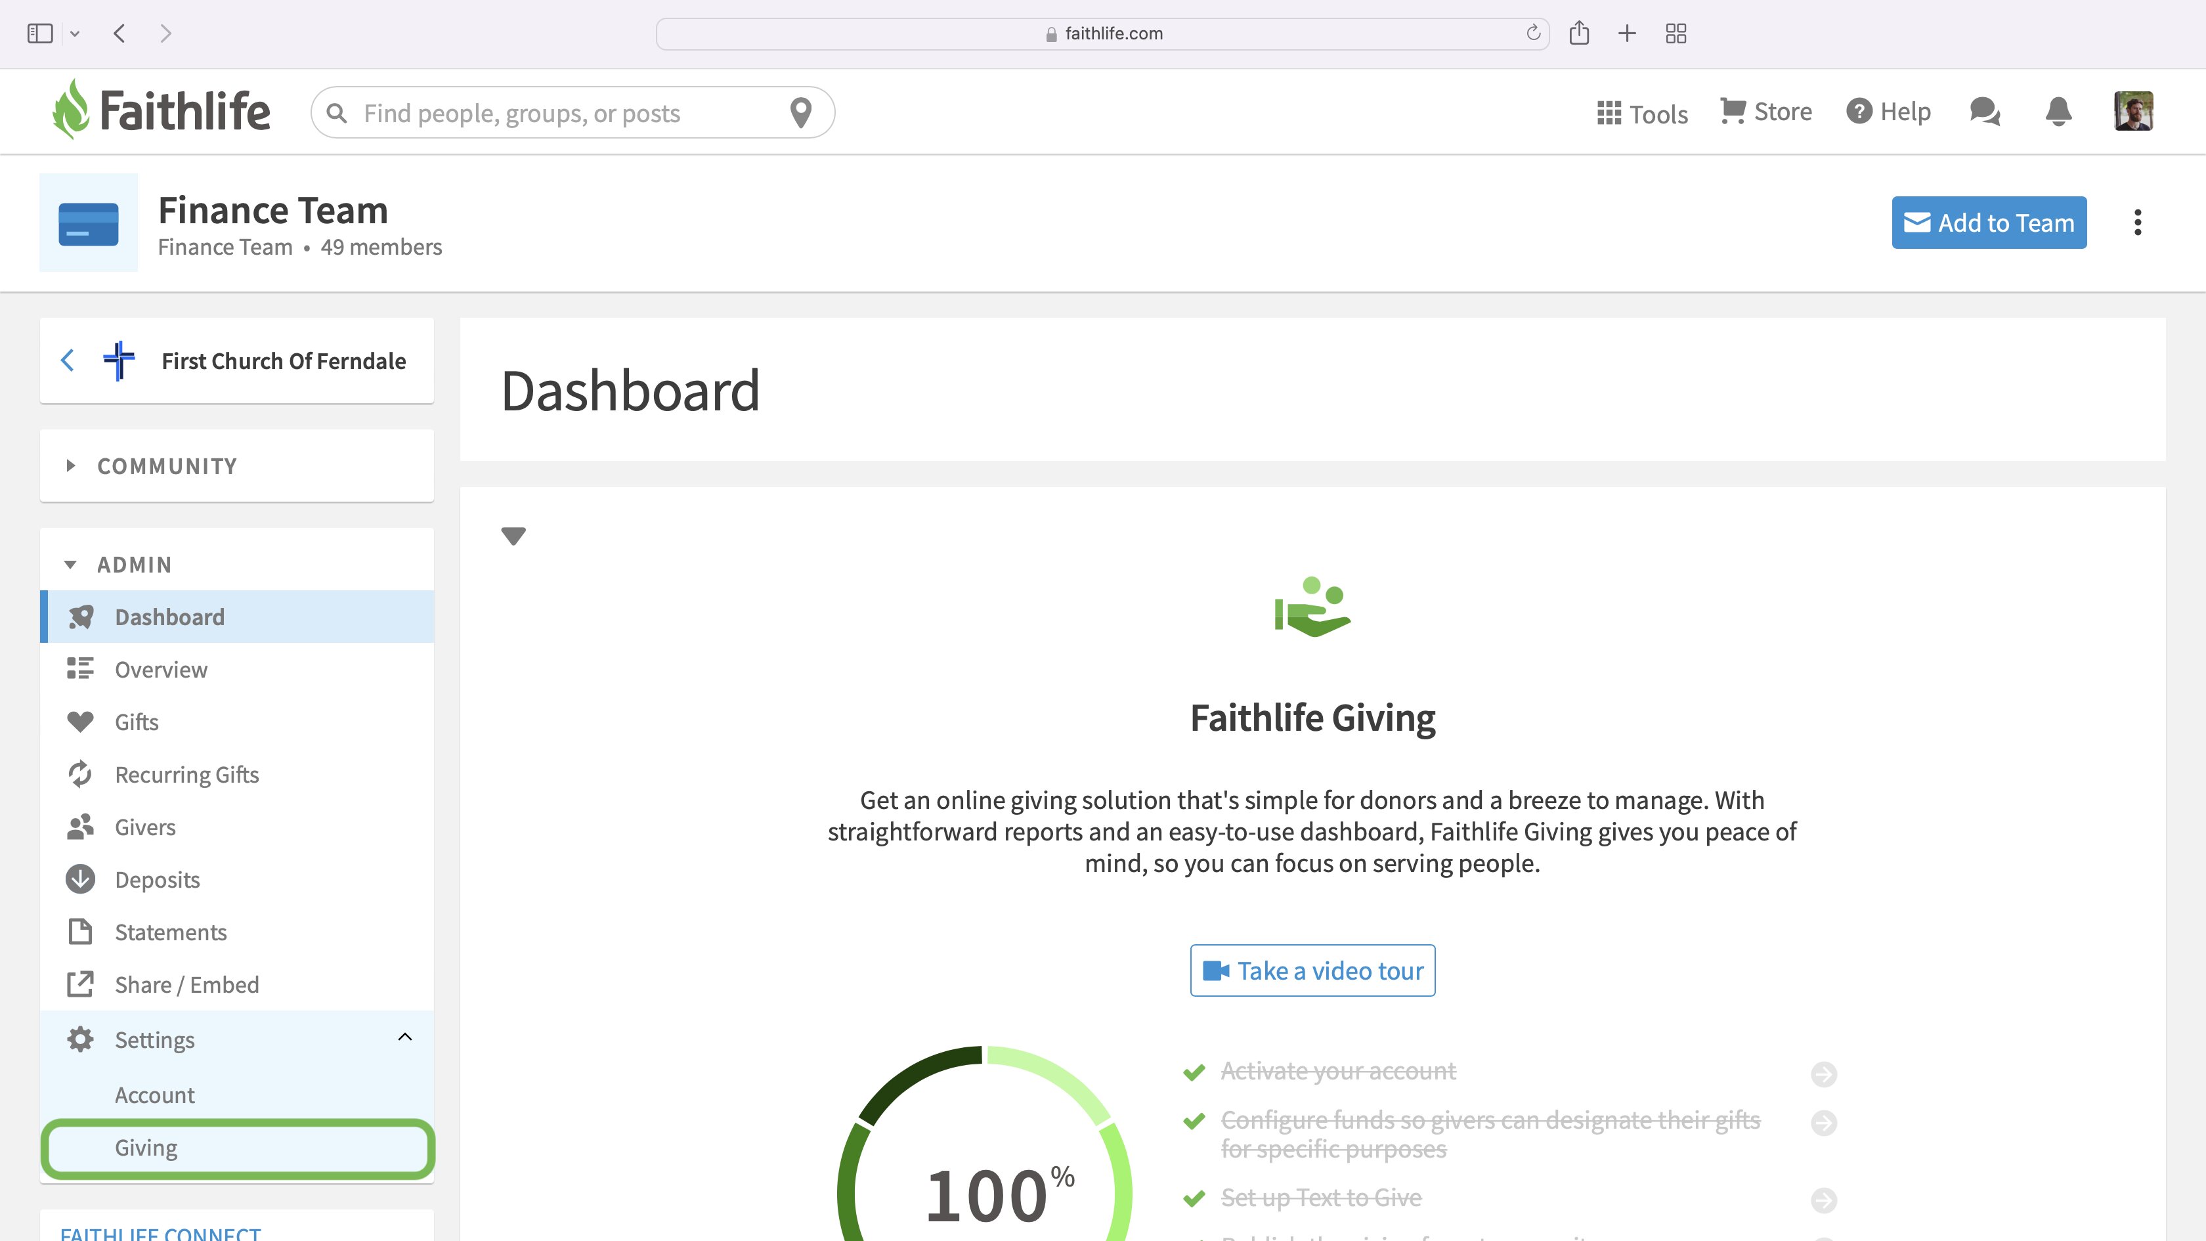Reload the page in Safari
The height and width of the screenshot is (1241, 2206).
[1533, 33]
